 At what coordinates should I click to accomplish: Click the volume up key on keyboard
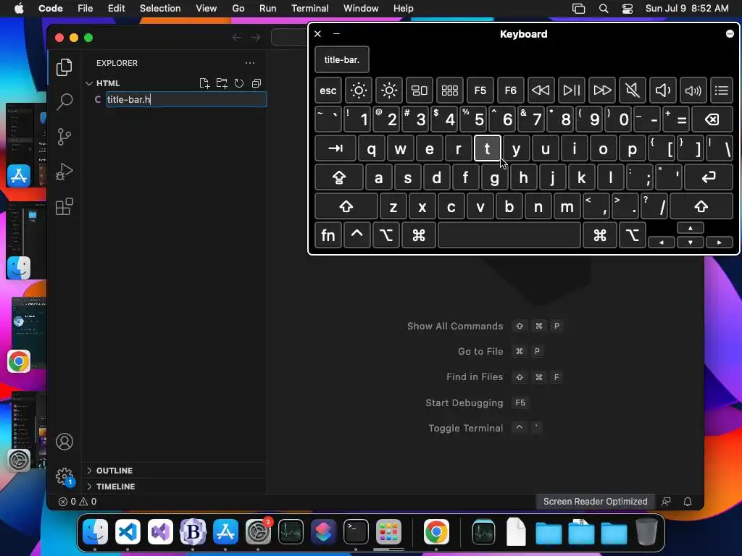point(693,90)
